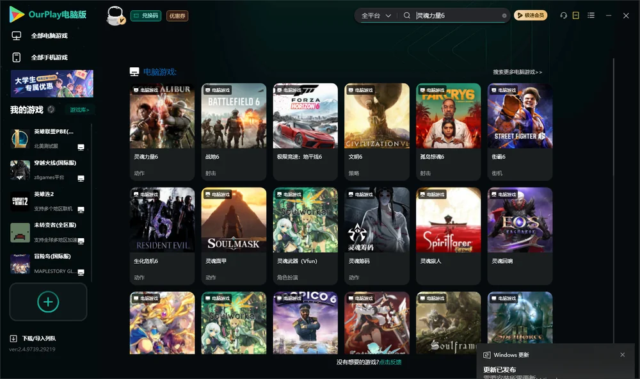
Task: Open the 生化危机6 Resident Evil card
Action: (162, 236)
